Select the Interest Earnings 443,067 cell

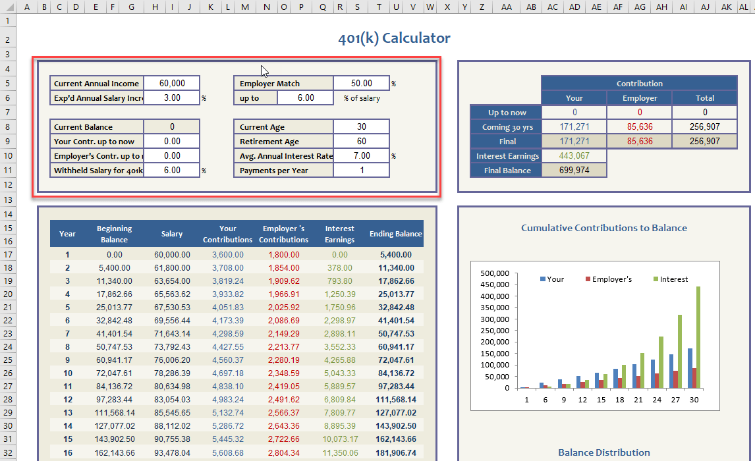click(x=574, y=156)
